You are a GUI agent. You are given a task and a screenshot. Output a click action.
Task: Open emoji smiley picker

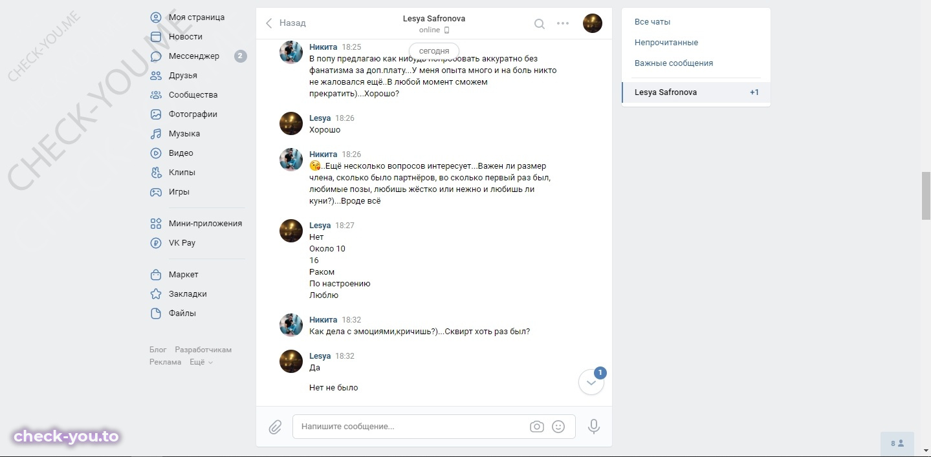click(x=558, y=427)
